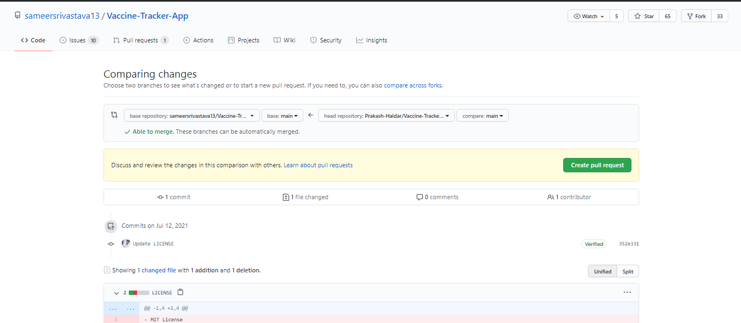This screenshot has width=741, height=323.
Task: Select Unified diff view
Action: pos(602,271)
